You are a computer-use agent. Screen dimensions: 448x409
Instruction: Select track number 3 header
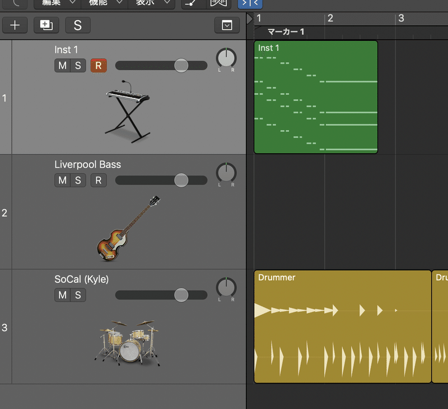pos(6,327)
